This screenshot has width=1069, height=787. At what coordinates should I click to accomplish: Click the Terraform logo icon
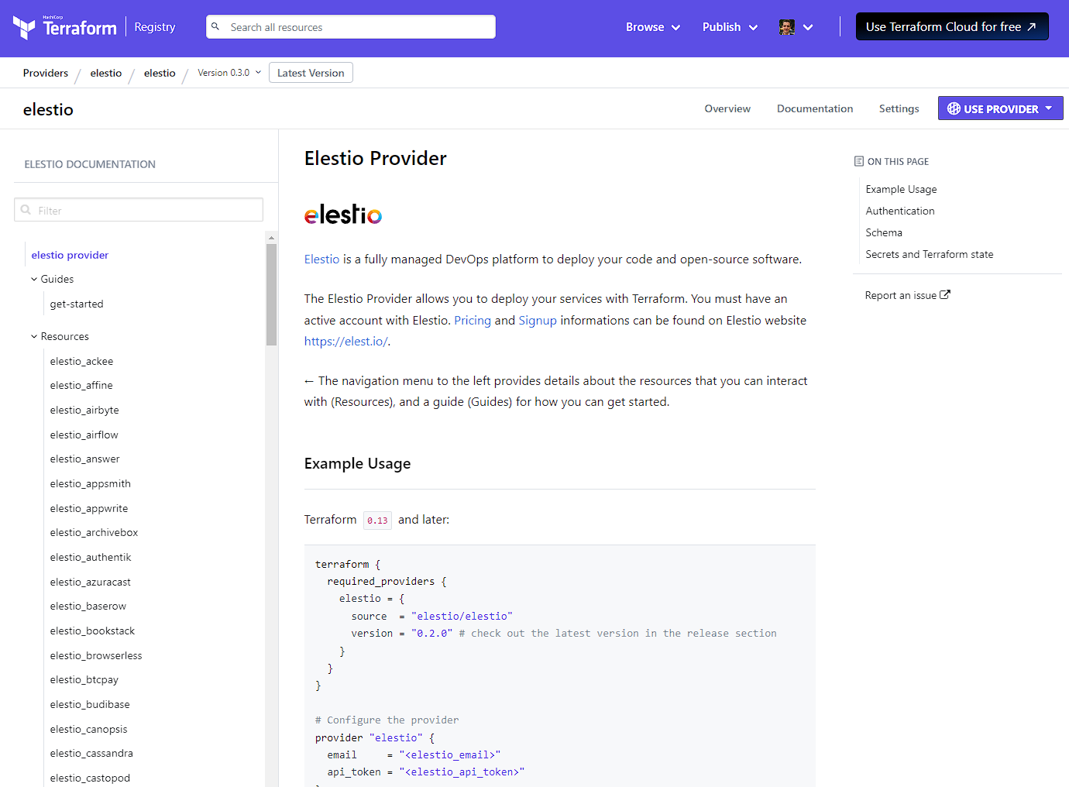(x=24, y=27)
